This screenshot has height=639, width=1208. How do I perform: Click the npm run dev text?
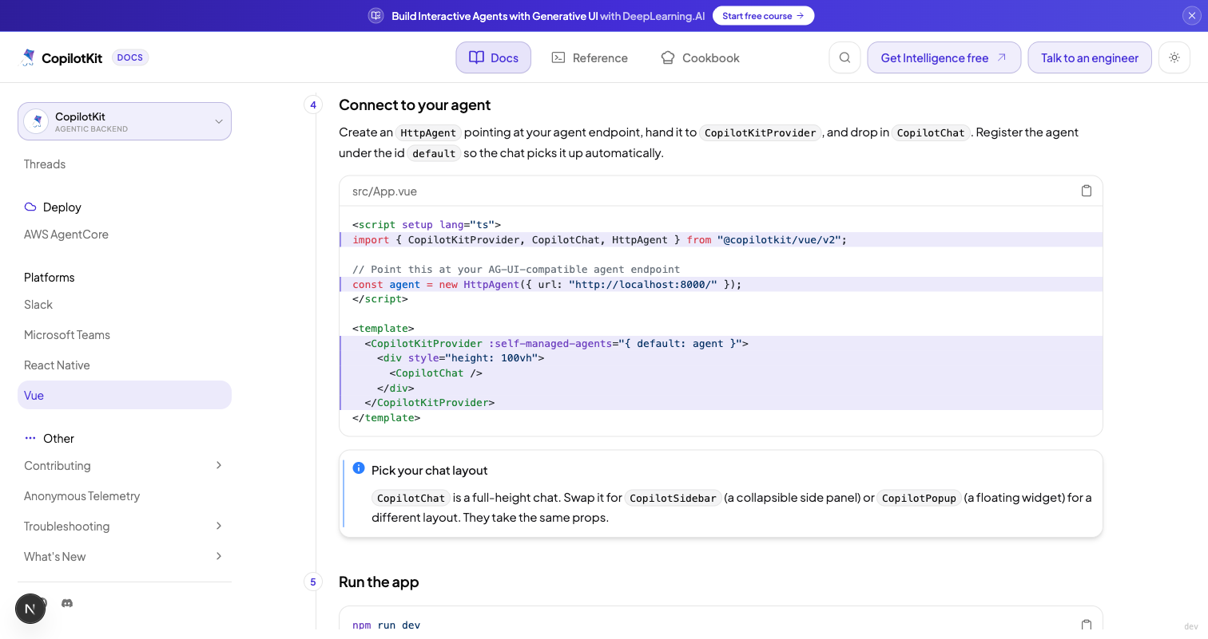[386, 625]
